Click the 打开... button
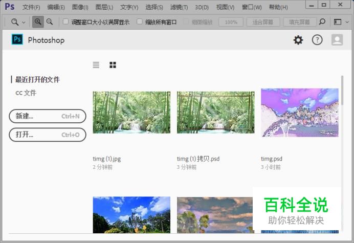The height and width of the screenshot is (243, 354). tap(48, 135)
